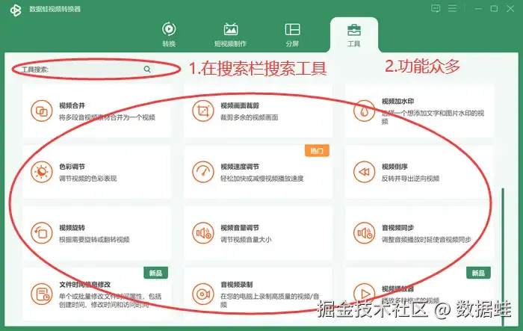
Task: Click the app logo in title bar
Action: pyautogui.click(x=16, y=10)
